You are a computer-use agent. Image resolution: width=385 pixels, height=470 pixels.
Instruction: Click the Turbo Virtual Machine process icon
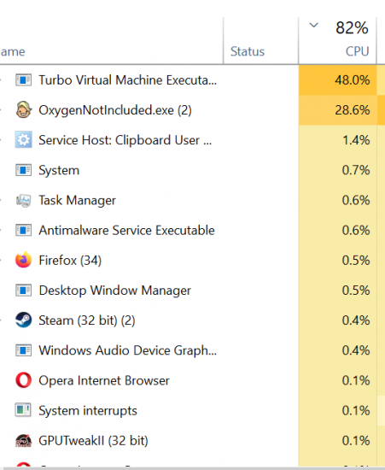point(23,80)
